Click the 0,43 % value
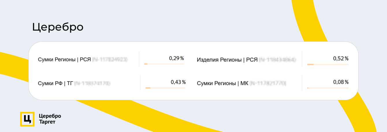 tap(178, 82)
